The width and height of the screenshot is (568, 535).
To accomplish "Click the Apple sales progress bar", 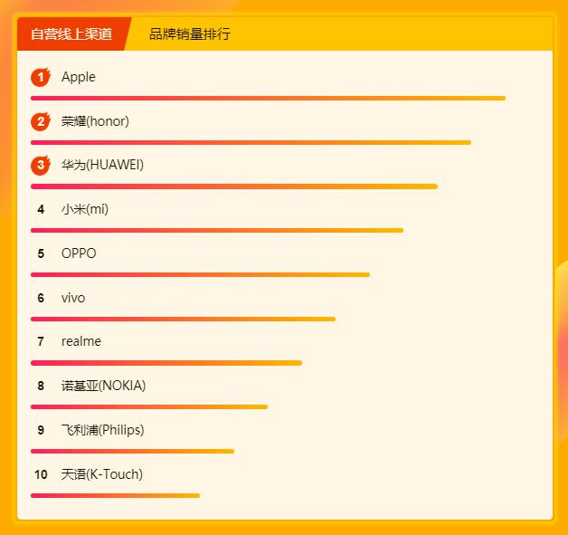I will click(268, 99).
